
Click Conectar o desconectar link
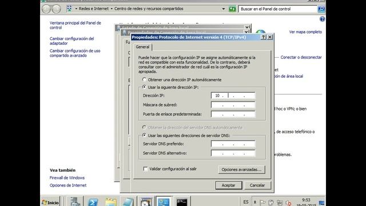[301, 57]
